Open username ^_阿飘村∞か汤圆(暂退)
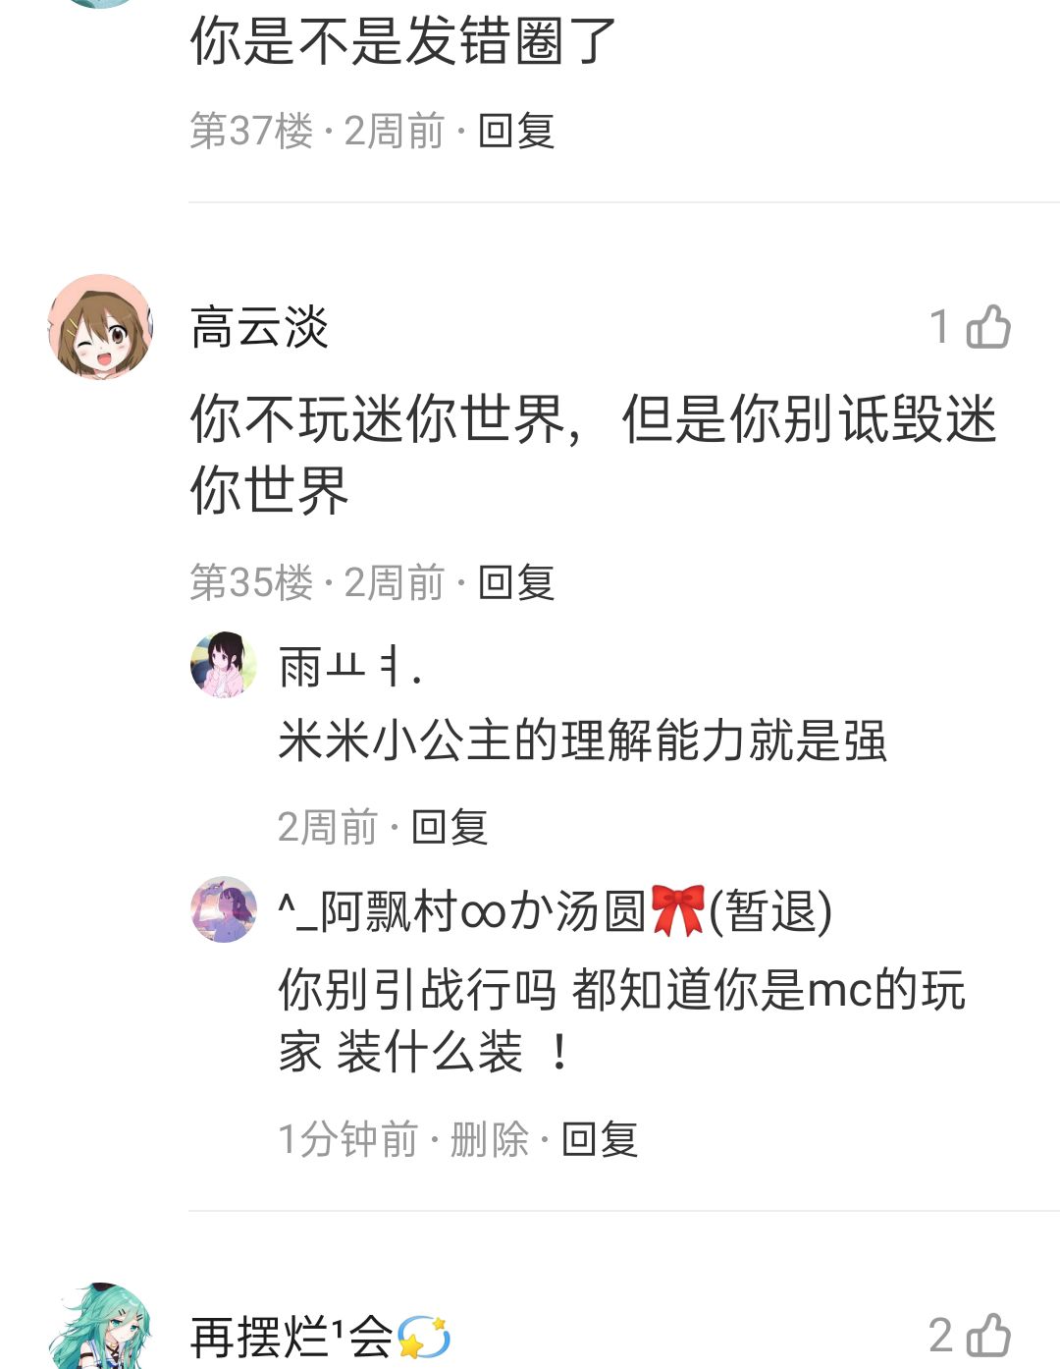The width and height of the screenshot is (1060, 1369). pyautogui.click(x=556, y=911)
